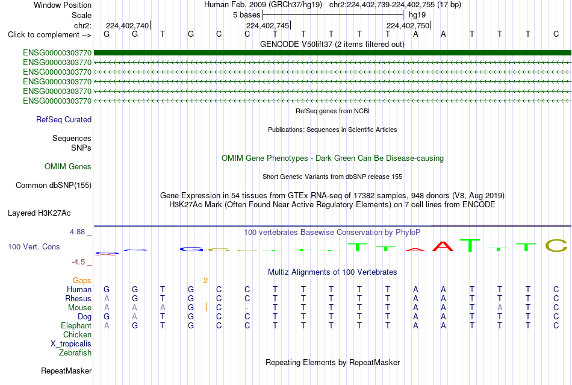The height and width of the screenshot is (385, 572).
Task: Click position marker 224,402,740
Action: pos(127,25)
